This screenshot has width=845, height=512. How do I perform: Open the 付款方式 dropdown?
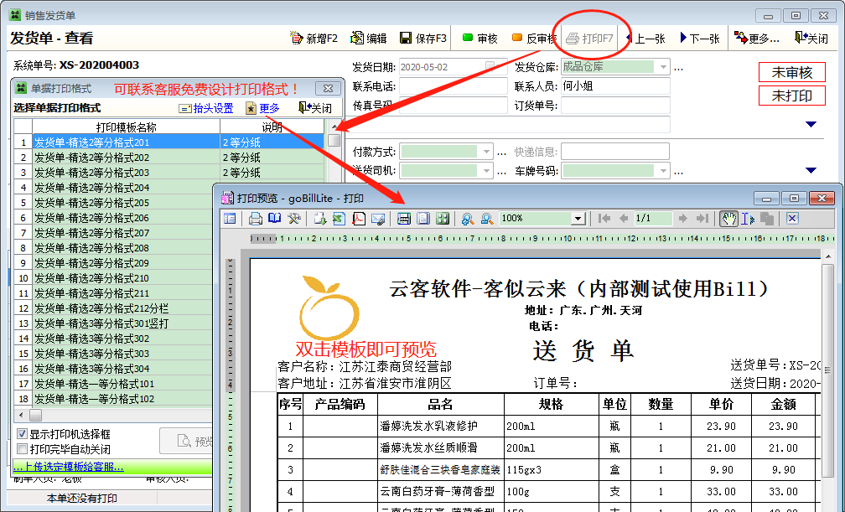[486, 152]
